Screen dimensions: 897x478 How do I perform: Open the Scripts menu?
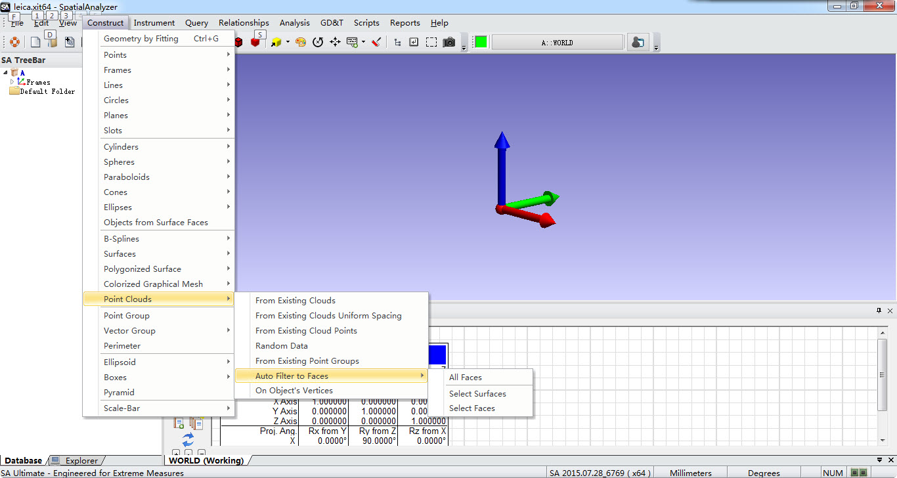(x=366, y=23)
